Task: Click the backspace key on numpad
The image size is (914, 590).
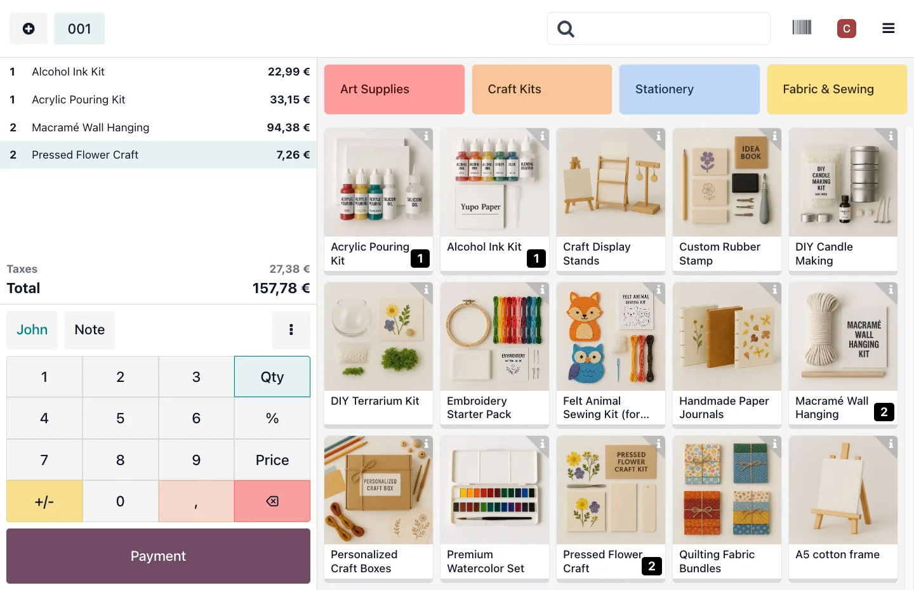Action: [272, 501]
